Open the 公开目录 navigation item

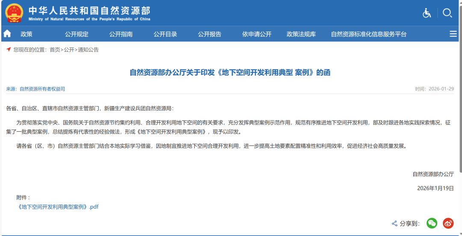(x=165, y=34)
